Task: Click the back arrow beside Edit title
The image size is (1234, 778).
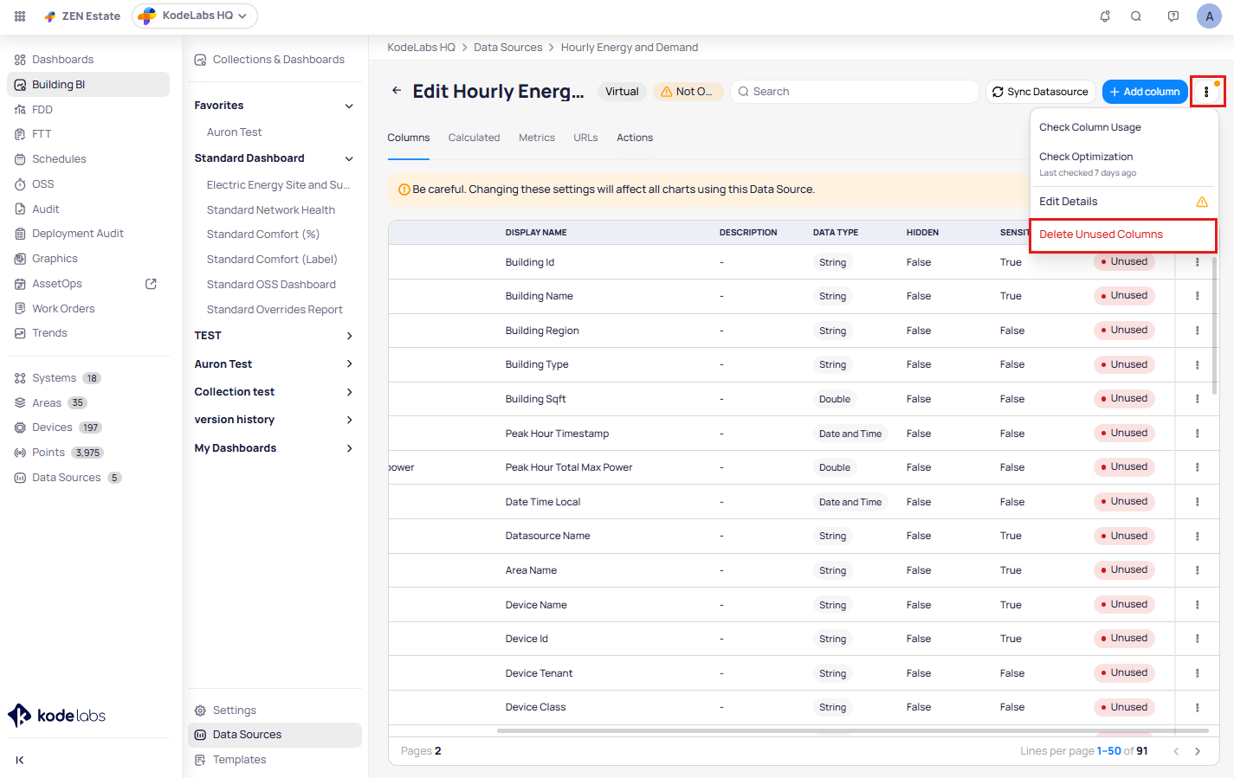Action: coord(397,91)
